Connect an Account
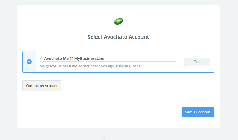The width and height of the screenshot is (238, 140). 42,86
